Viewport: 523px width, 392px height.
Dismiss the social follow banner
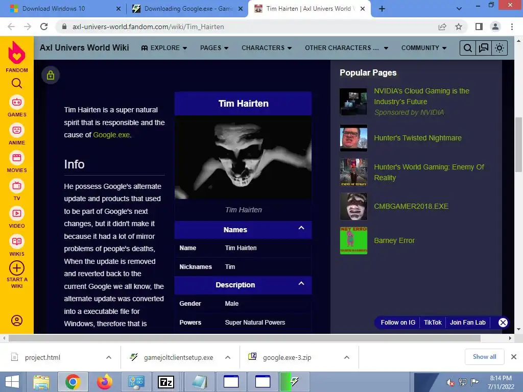pyautogui.click(x=503, y=323)
